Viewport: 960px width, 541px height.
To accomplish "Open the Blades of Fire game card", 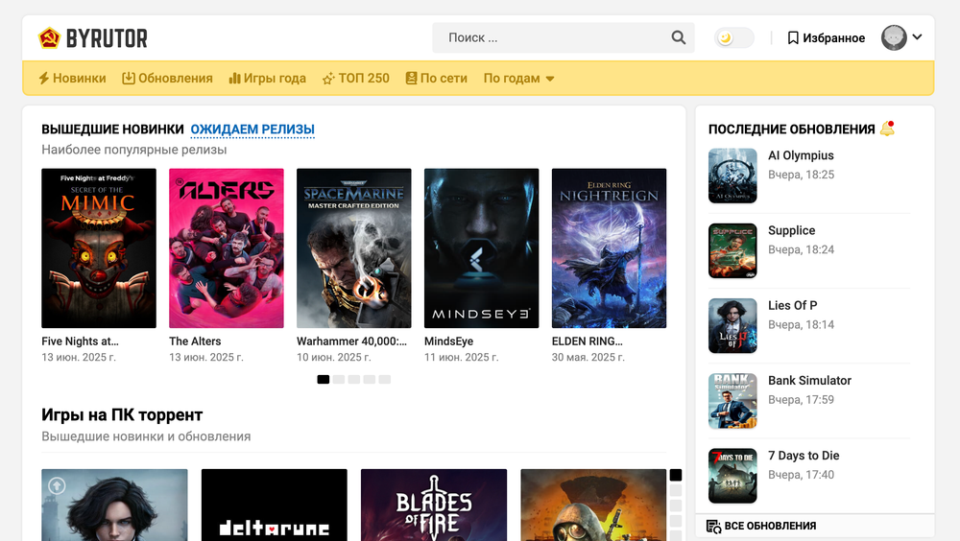I will [434, 505].
